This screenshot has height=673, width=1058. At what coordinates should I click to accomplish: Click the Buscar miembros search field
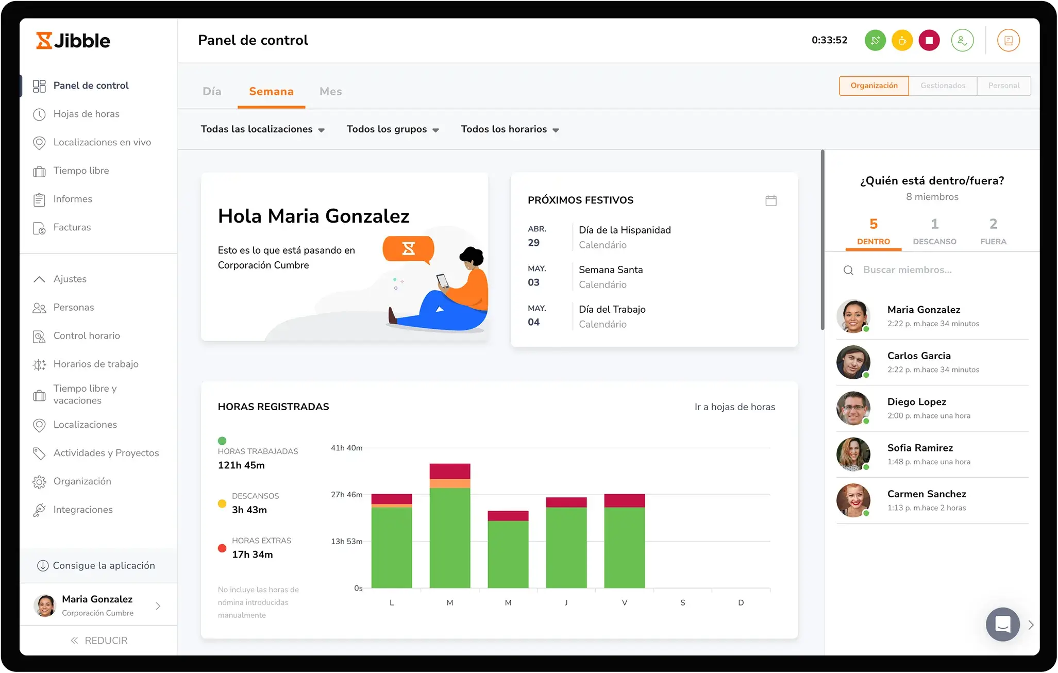(907, 270)
